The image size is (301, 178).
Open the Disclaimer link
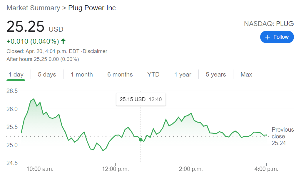tap(96, 51)
